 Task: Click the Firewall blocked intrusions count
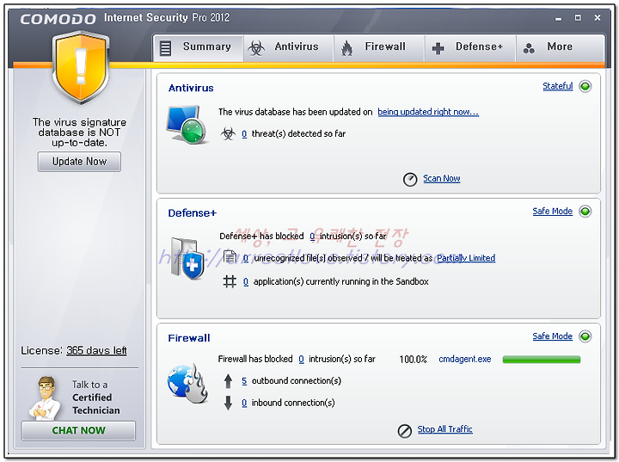[x=301, y=359]
